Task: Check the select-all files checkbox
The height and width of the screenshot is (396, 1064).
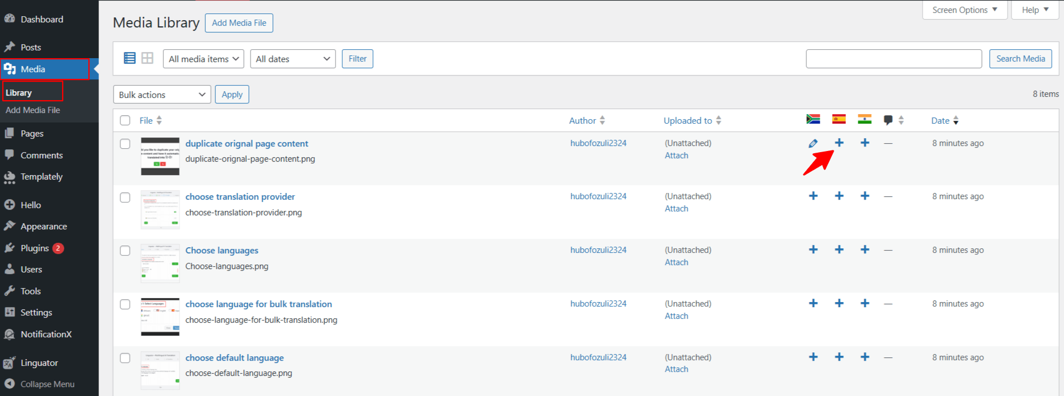Action: (125, 120)
